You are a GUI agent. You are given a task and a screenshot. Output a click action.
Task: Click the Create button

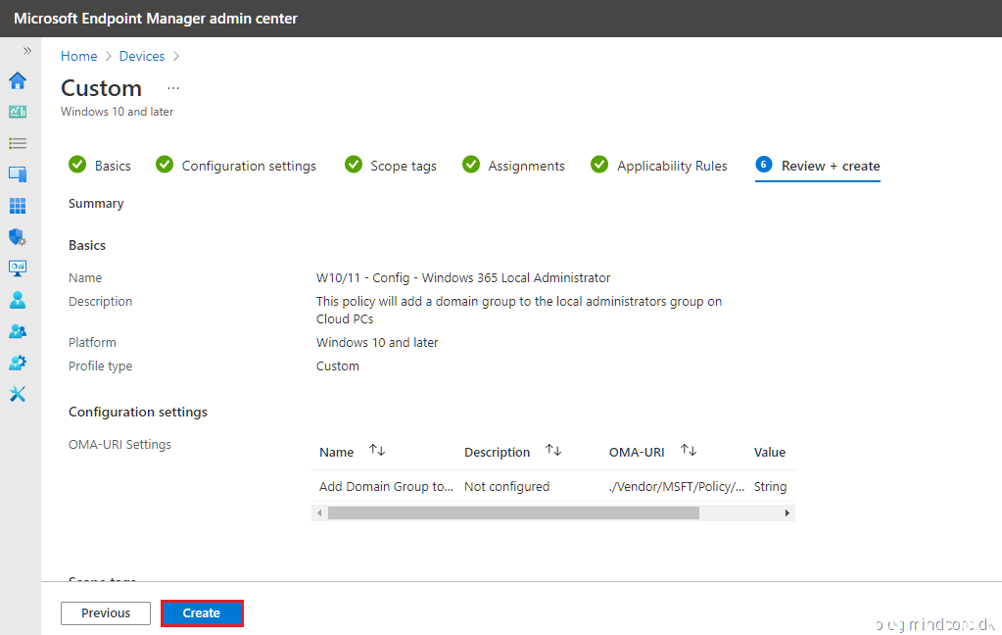(x=202, y=611)
